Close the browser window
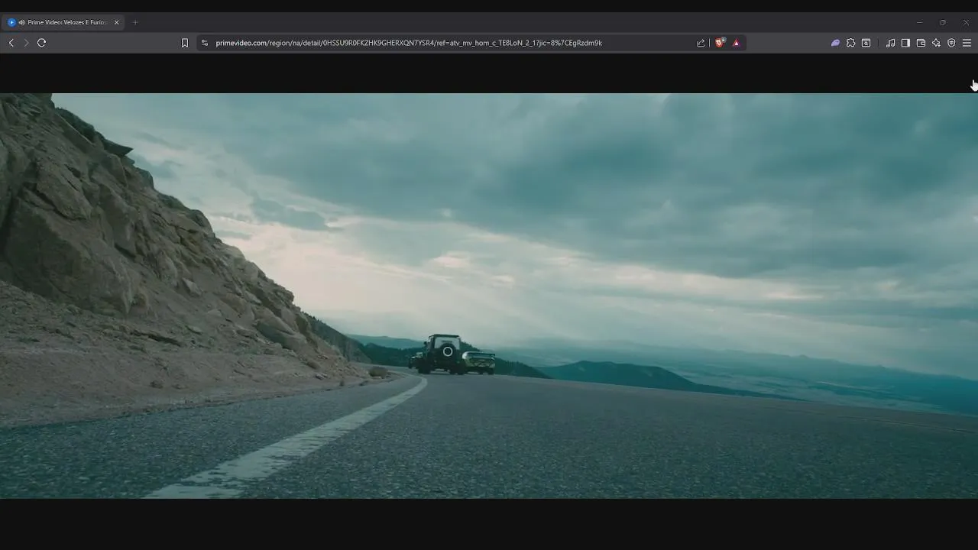978x550 pixels. [965, 22]
